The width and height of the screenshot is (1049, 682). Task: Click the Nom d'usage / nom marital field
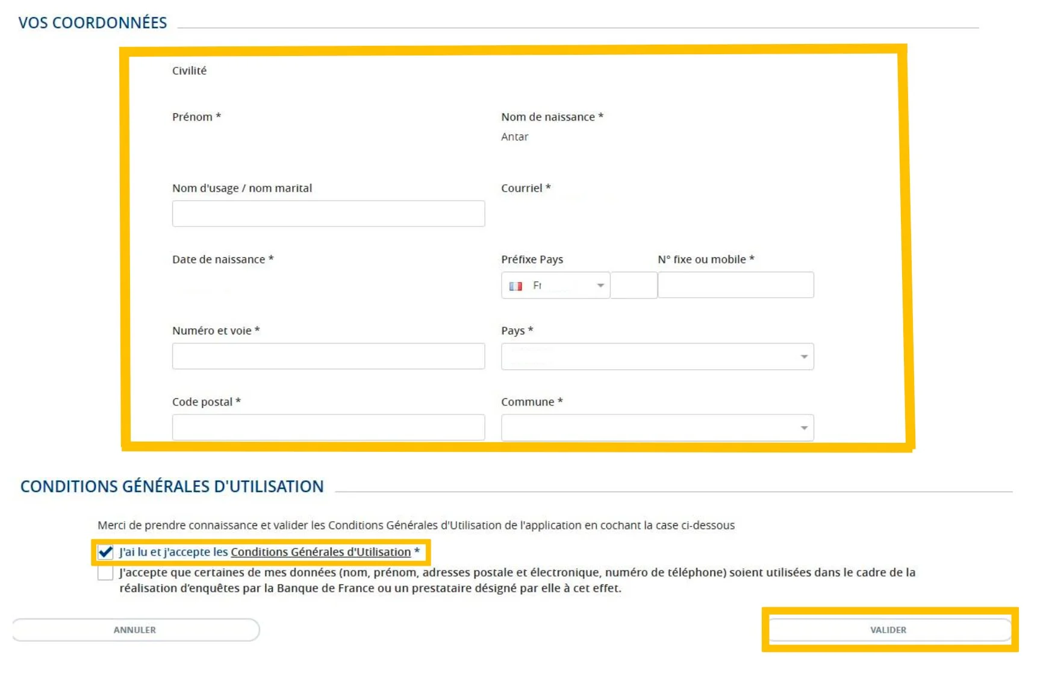[x=328, y=213]
